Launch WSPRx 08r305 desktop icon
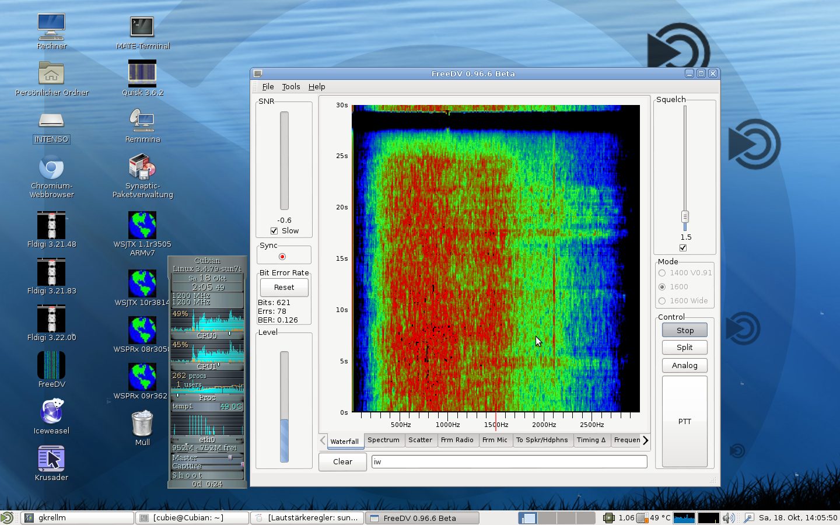The height and width of the screenshot is (525, 840). 142,330
